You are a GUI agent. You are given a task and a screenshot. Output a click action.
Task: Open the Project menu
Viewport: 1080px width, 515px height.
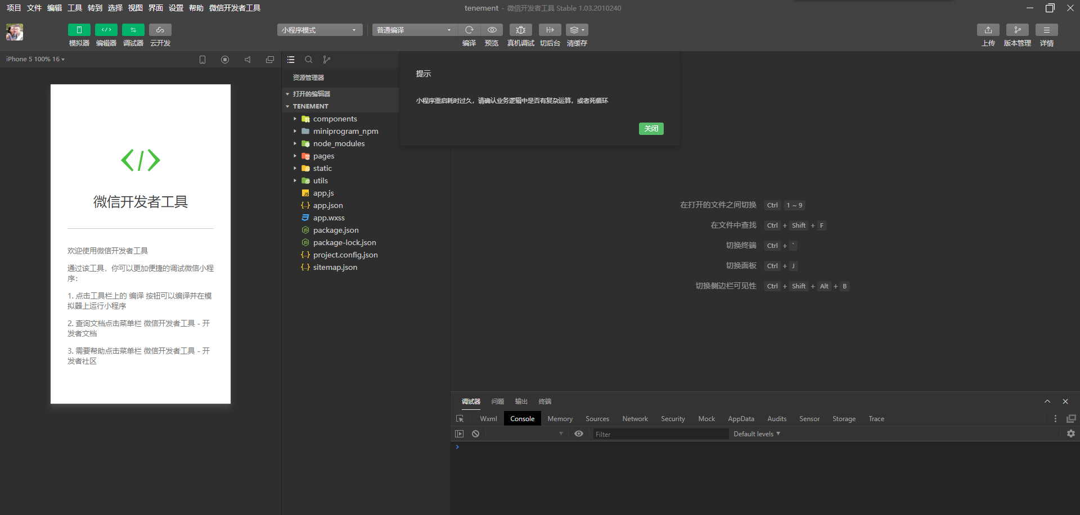(x=13, y=8)
